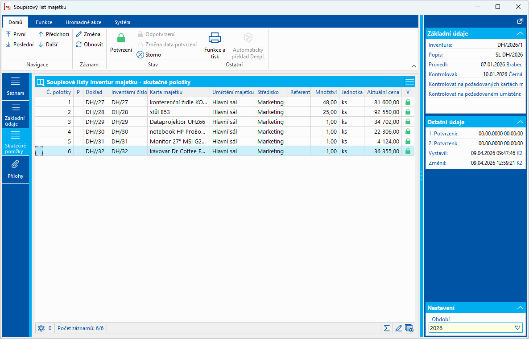Click the Umístění majetku column header
The image size is (529, 339).
[x=232, y=92]
